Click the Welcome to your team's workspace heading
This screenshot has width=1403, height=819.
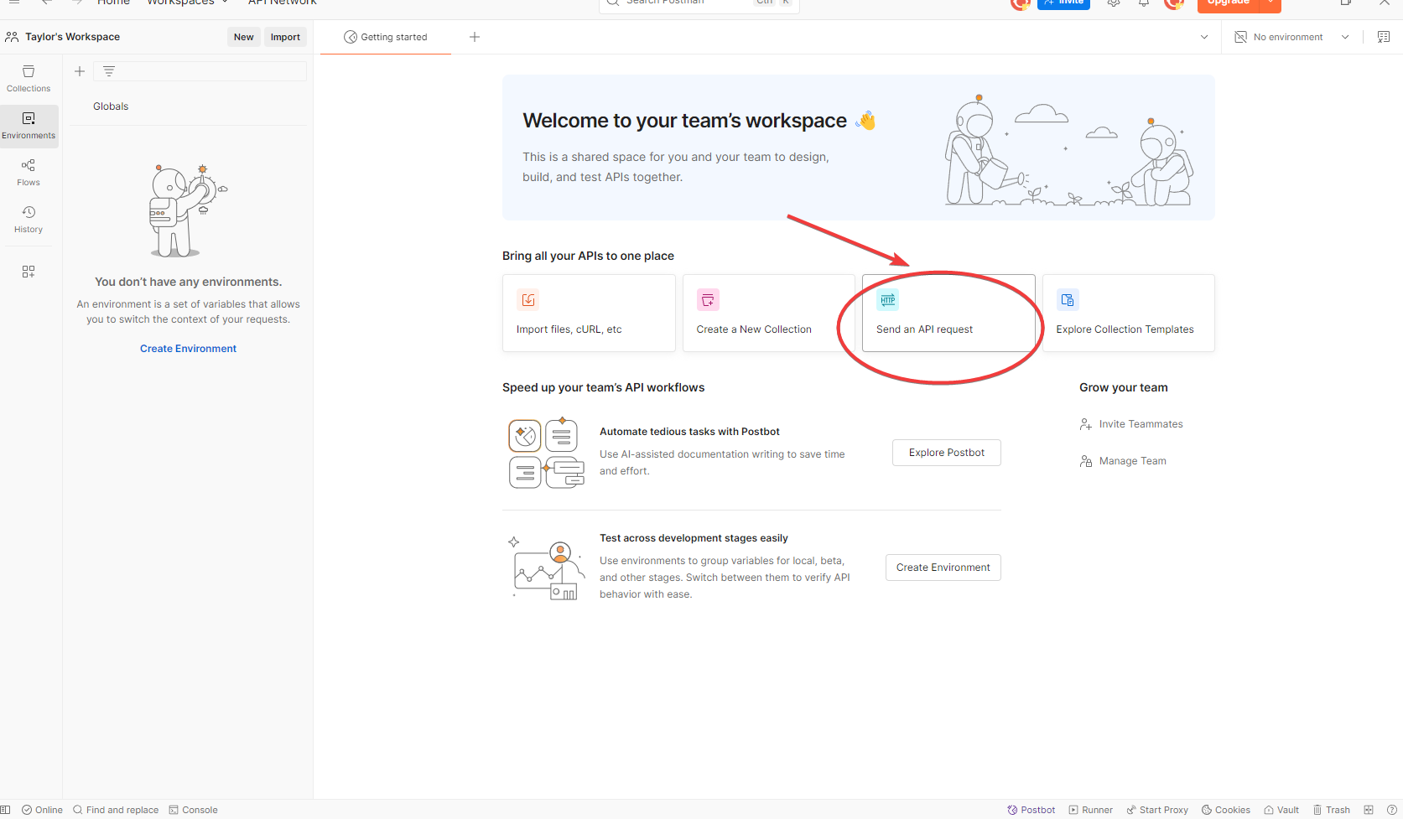click(684, 121)
